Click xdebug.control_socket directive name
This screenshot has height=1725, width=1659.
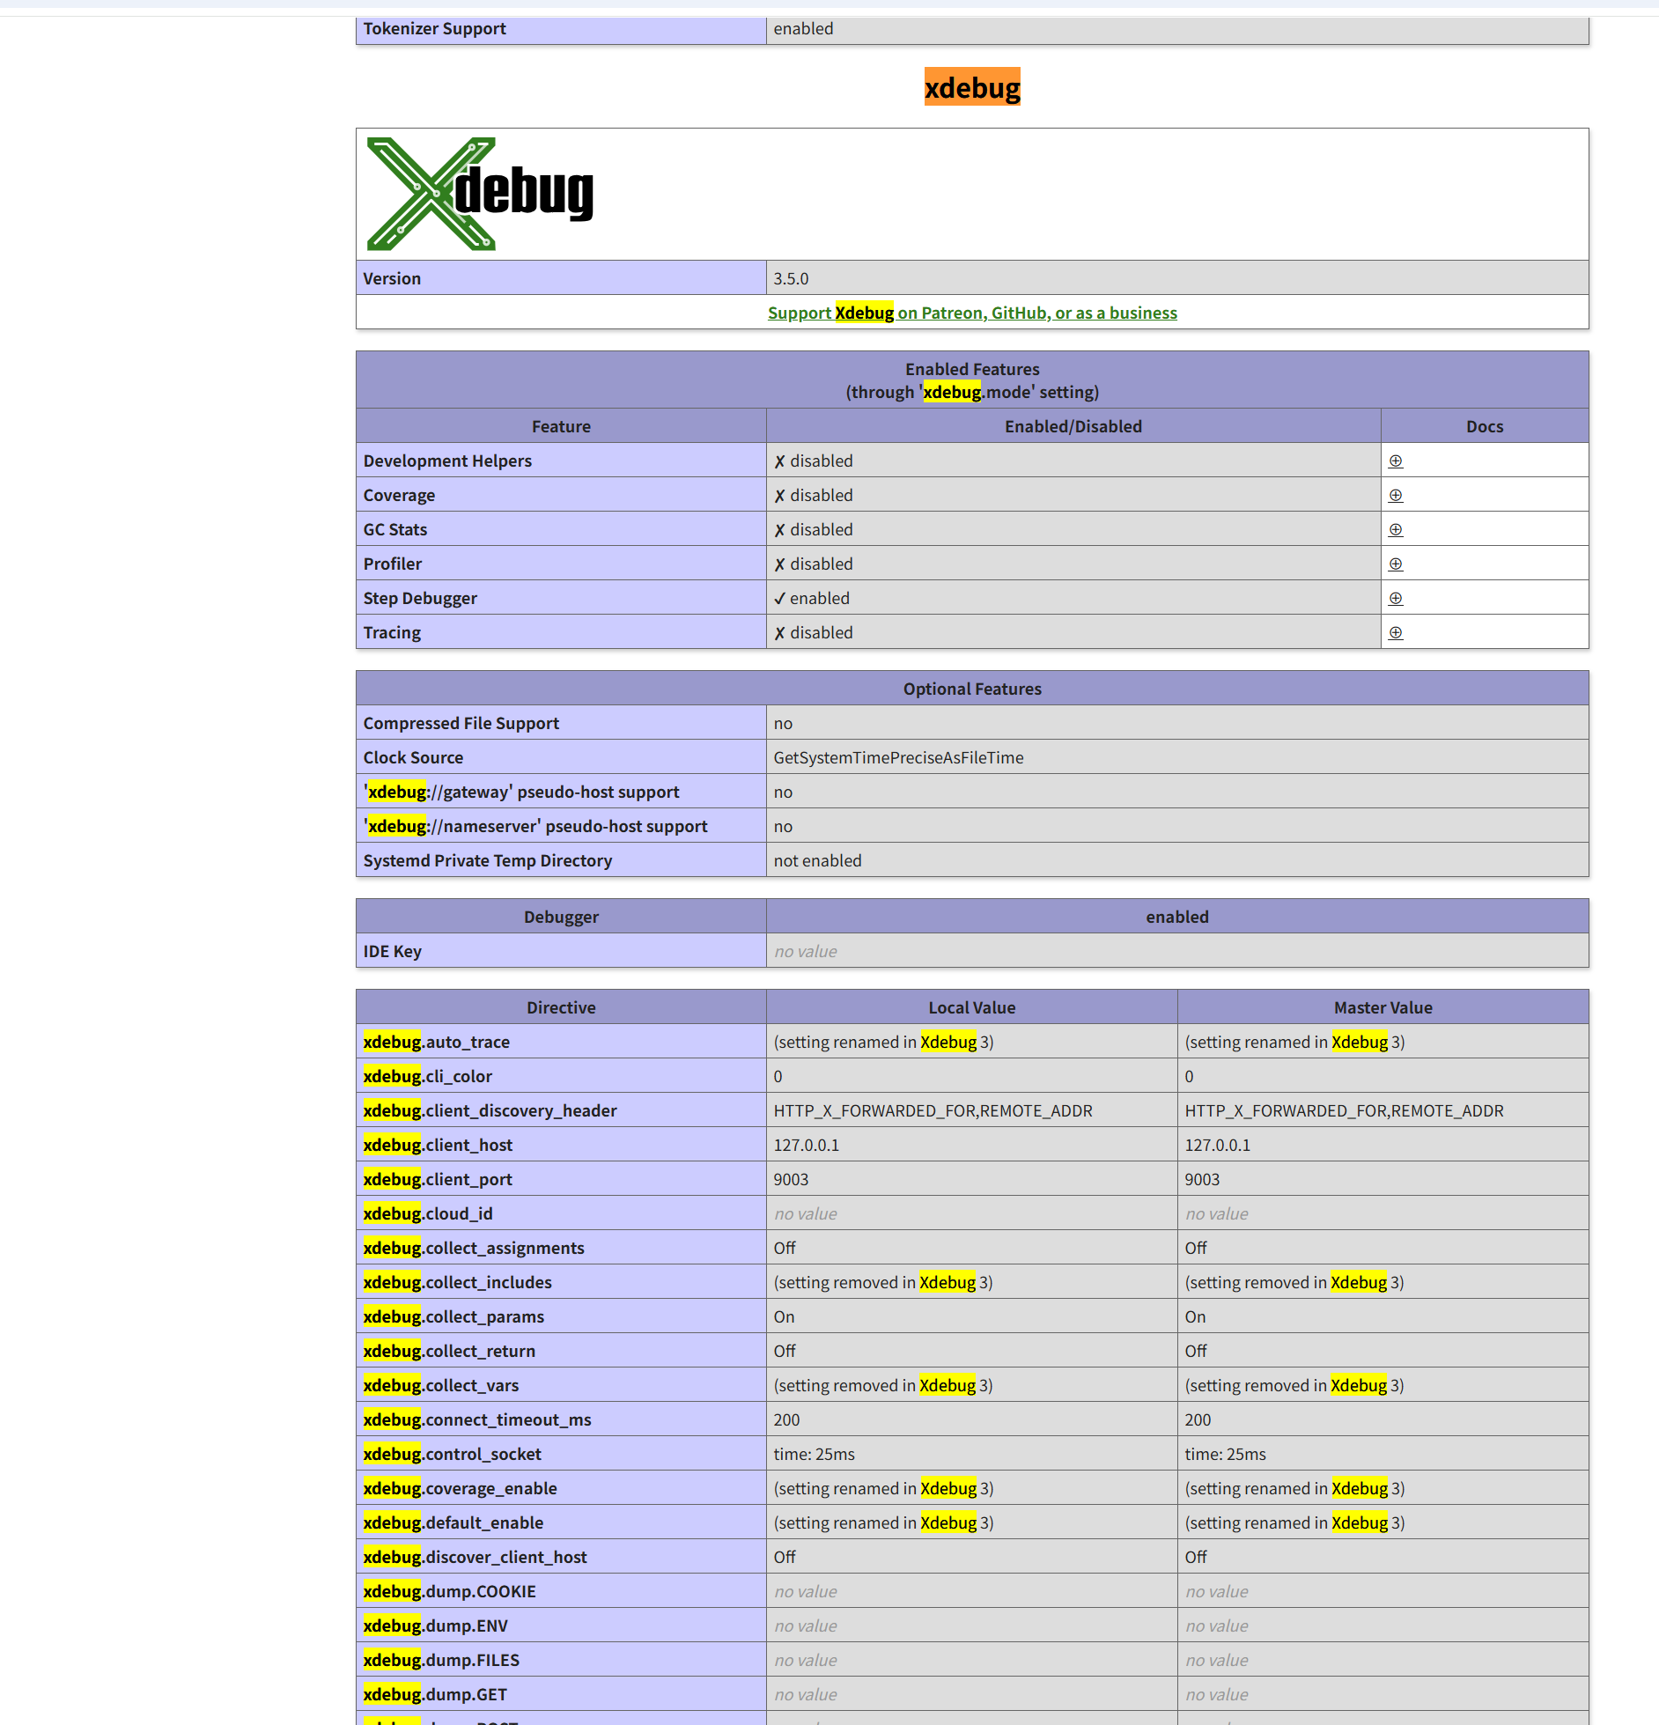pyautogui.click(x=452, y=1454)
